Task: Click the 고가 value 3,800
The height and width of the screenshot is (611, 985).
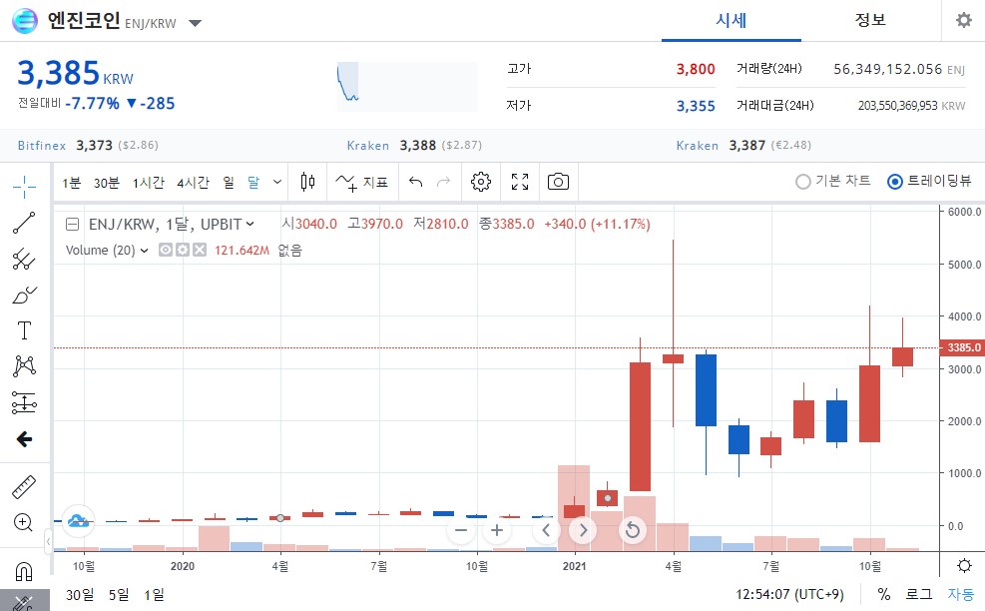Action: click(x=696, y=69)
